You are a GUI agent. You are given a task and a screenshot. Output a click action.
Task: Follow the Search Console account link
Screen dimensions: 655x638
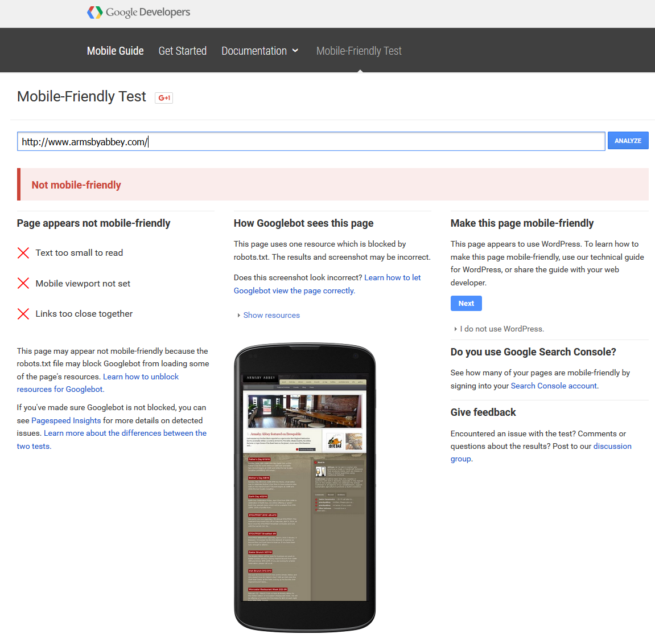click(554, 386)
